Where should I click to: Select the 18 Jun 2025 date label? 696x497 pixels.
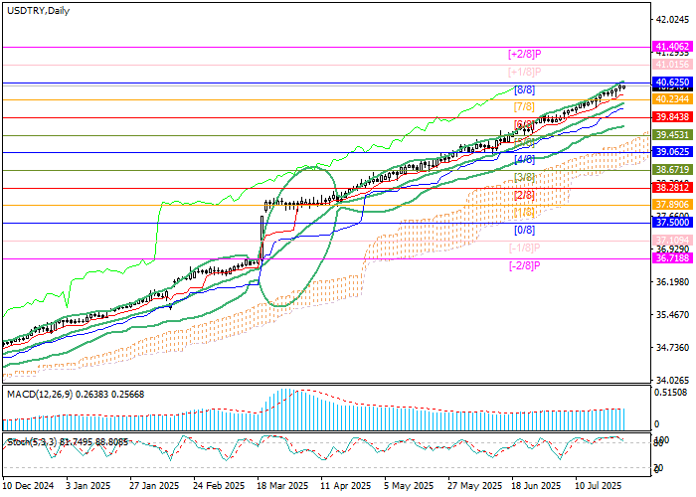click(x=536, y=485)
